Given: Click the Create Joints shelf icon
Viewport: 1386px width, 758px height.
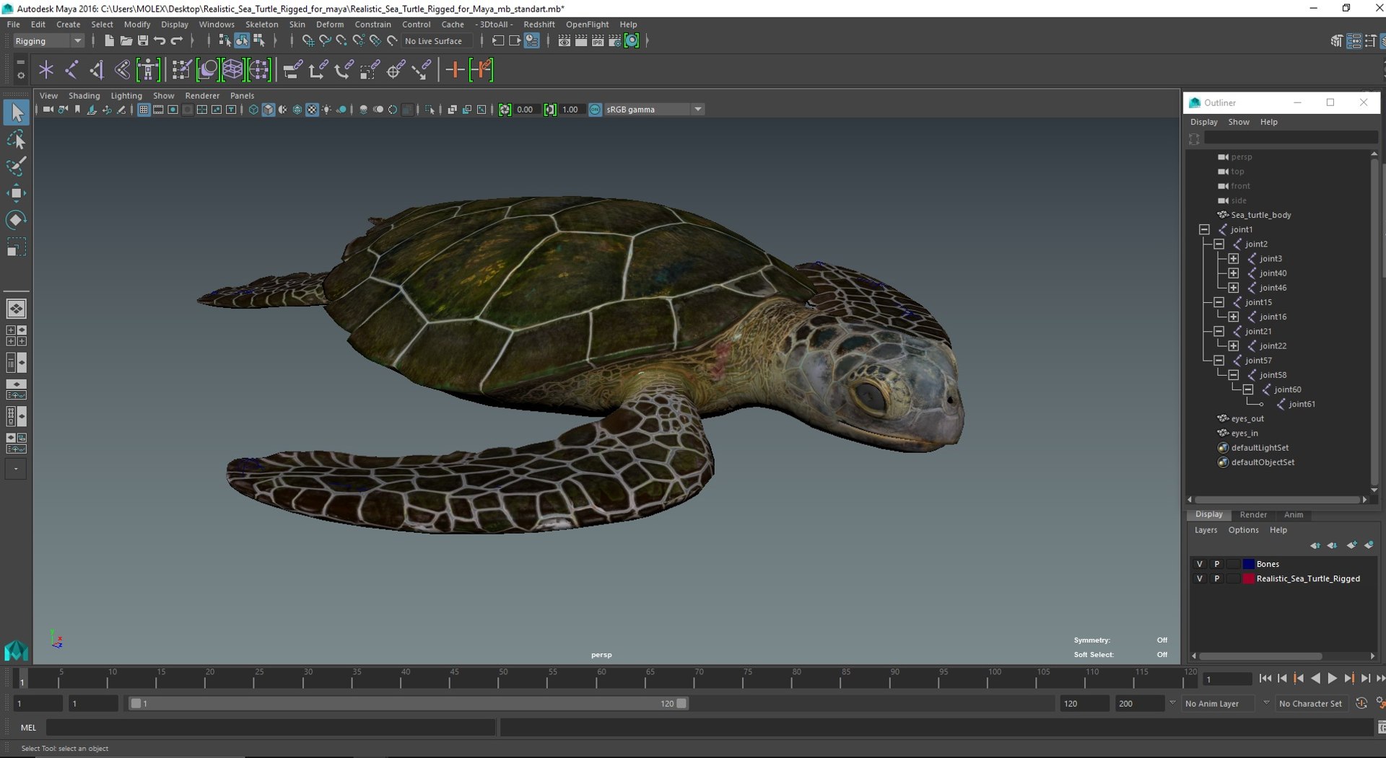Looking at the screenshot, I should (x=71, y=70).
